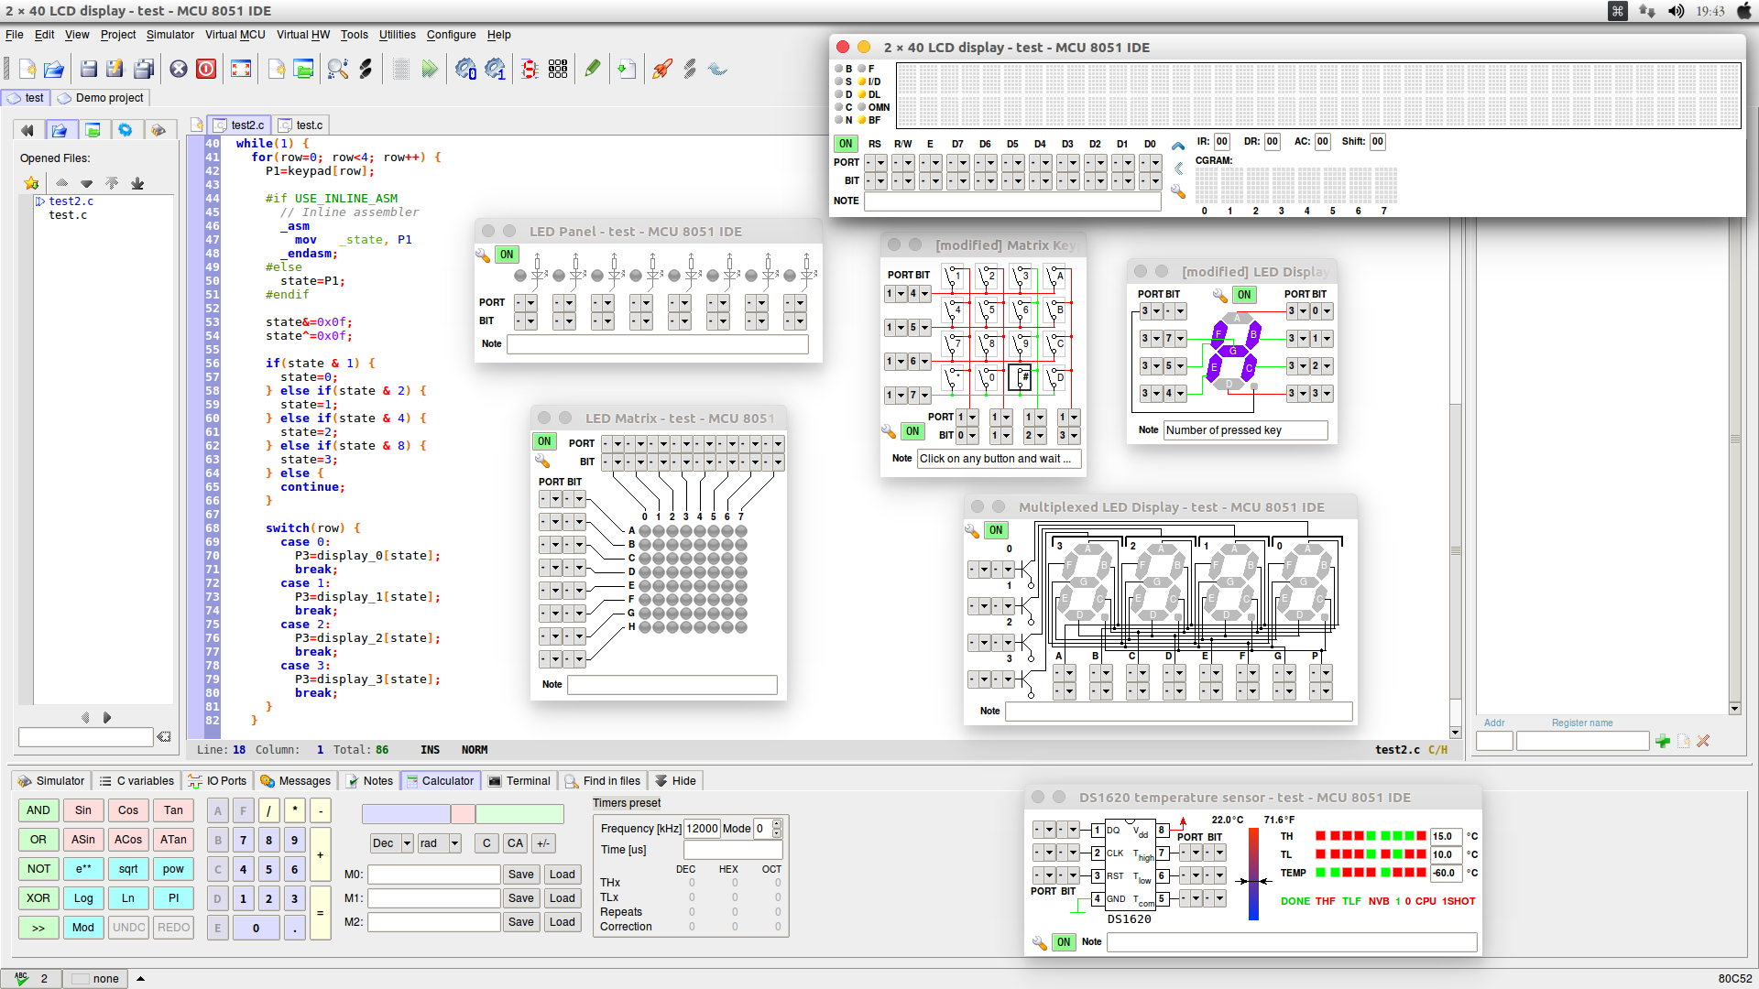Click the page-with-green-arrow toolbar icon

click(x=627, y=69)
